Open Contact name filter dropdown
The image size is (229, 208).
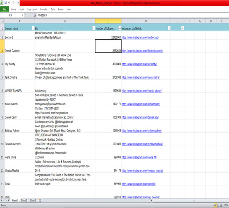click(33, 28)
